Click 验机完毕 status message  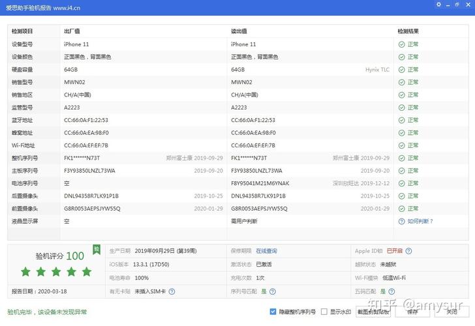tap(47, 312)
